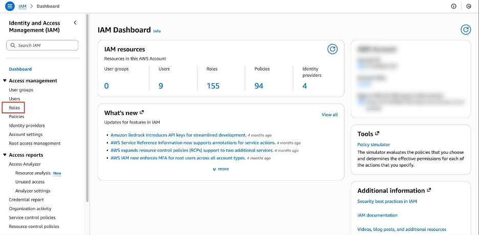Open Account settings in the sidebar
479x235 pixels.
pyautogui.click(x=26, y=134)
